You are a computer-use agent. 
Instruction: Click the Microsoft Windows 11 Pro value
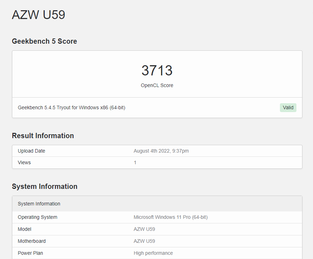tap(170, 217)
